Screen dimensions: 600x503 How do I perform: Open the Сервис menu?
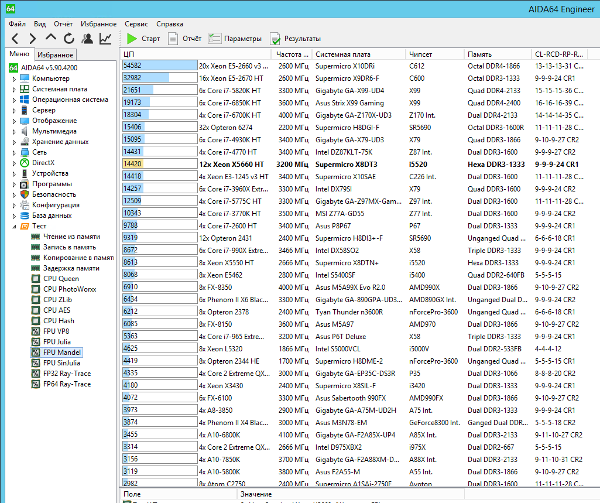136,24
